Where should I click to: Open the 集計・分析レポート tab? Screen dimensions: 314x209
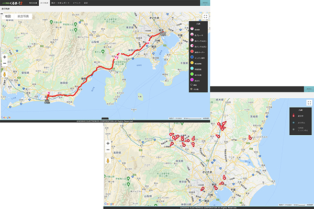click(60, 3)
